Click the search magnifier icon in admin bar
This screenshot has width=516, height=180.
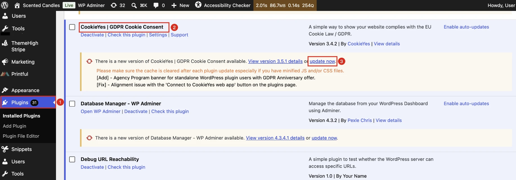[134, 5]
